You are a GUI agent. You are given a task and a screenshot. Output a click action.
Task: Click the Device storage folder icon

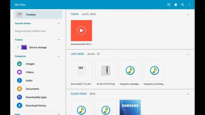click(x=24, y=47)
